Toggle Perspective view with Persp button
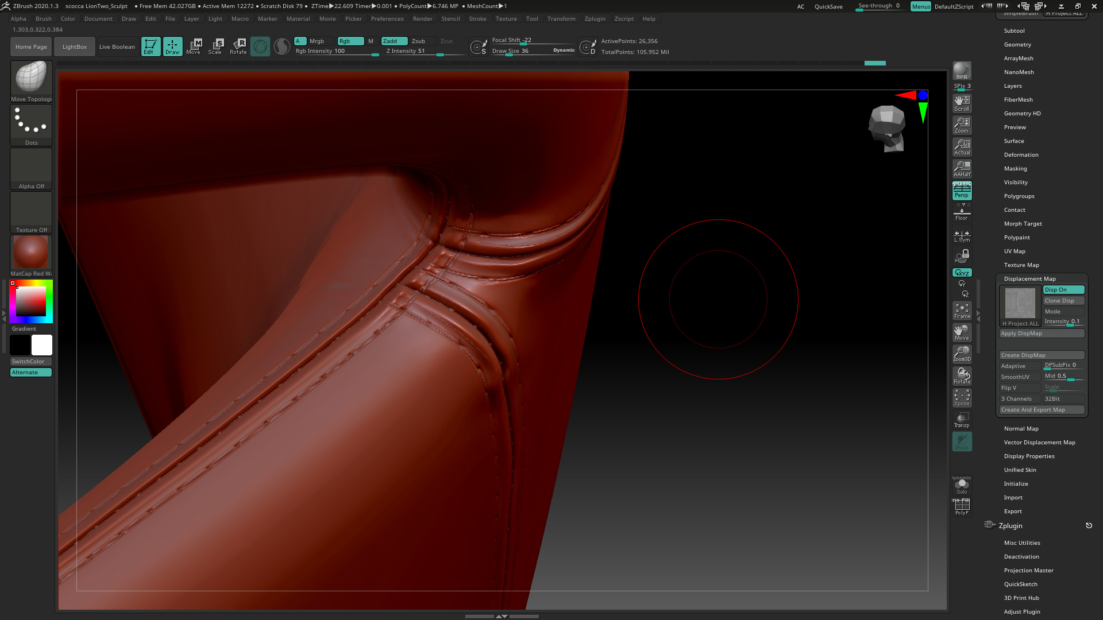The image size is (1103, 620). click(962, 191)
